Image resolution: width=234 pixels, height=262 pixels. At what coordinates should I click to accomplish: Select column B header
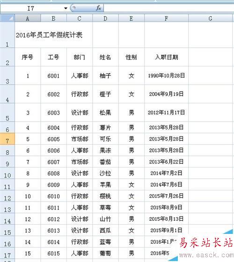(53, 18)
